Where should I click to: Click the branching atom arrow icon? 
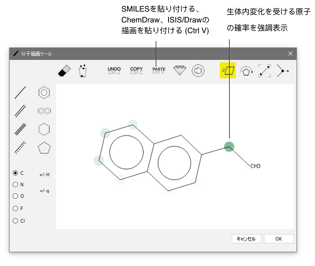pos(283,71)
